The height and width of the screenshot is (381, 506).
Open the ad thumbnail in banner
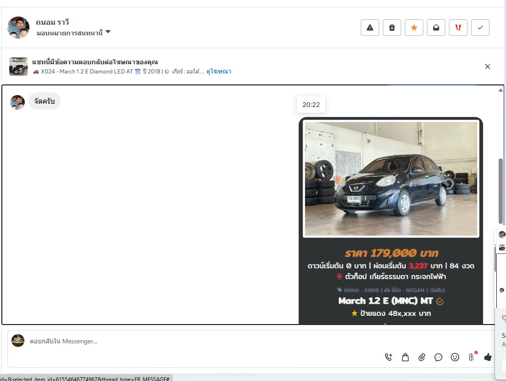(x=18, y=67)
